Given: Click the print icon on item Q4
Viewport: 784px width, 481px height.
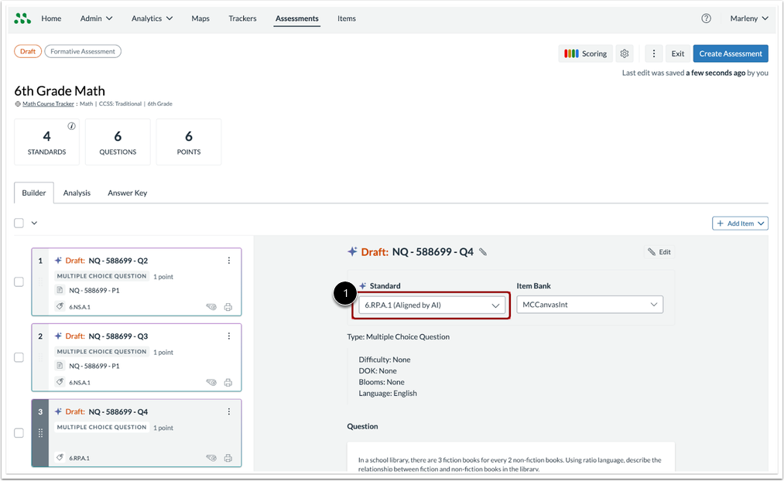Looking at the screenshot, I should [x=228, y=458].
